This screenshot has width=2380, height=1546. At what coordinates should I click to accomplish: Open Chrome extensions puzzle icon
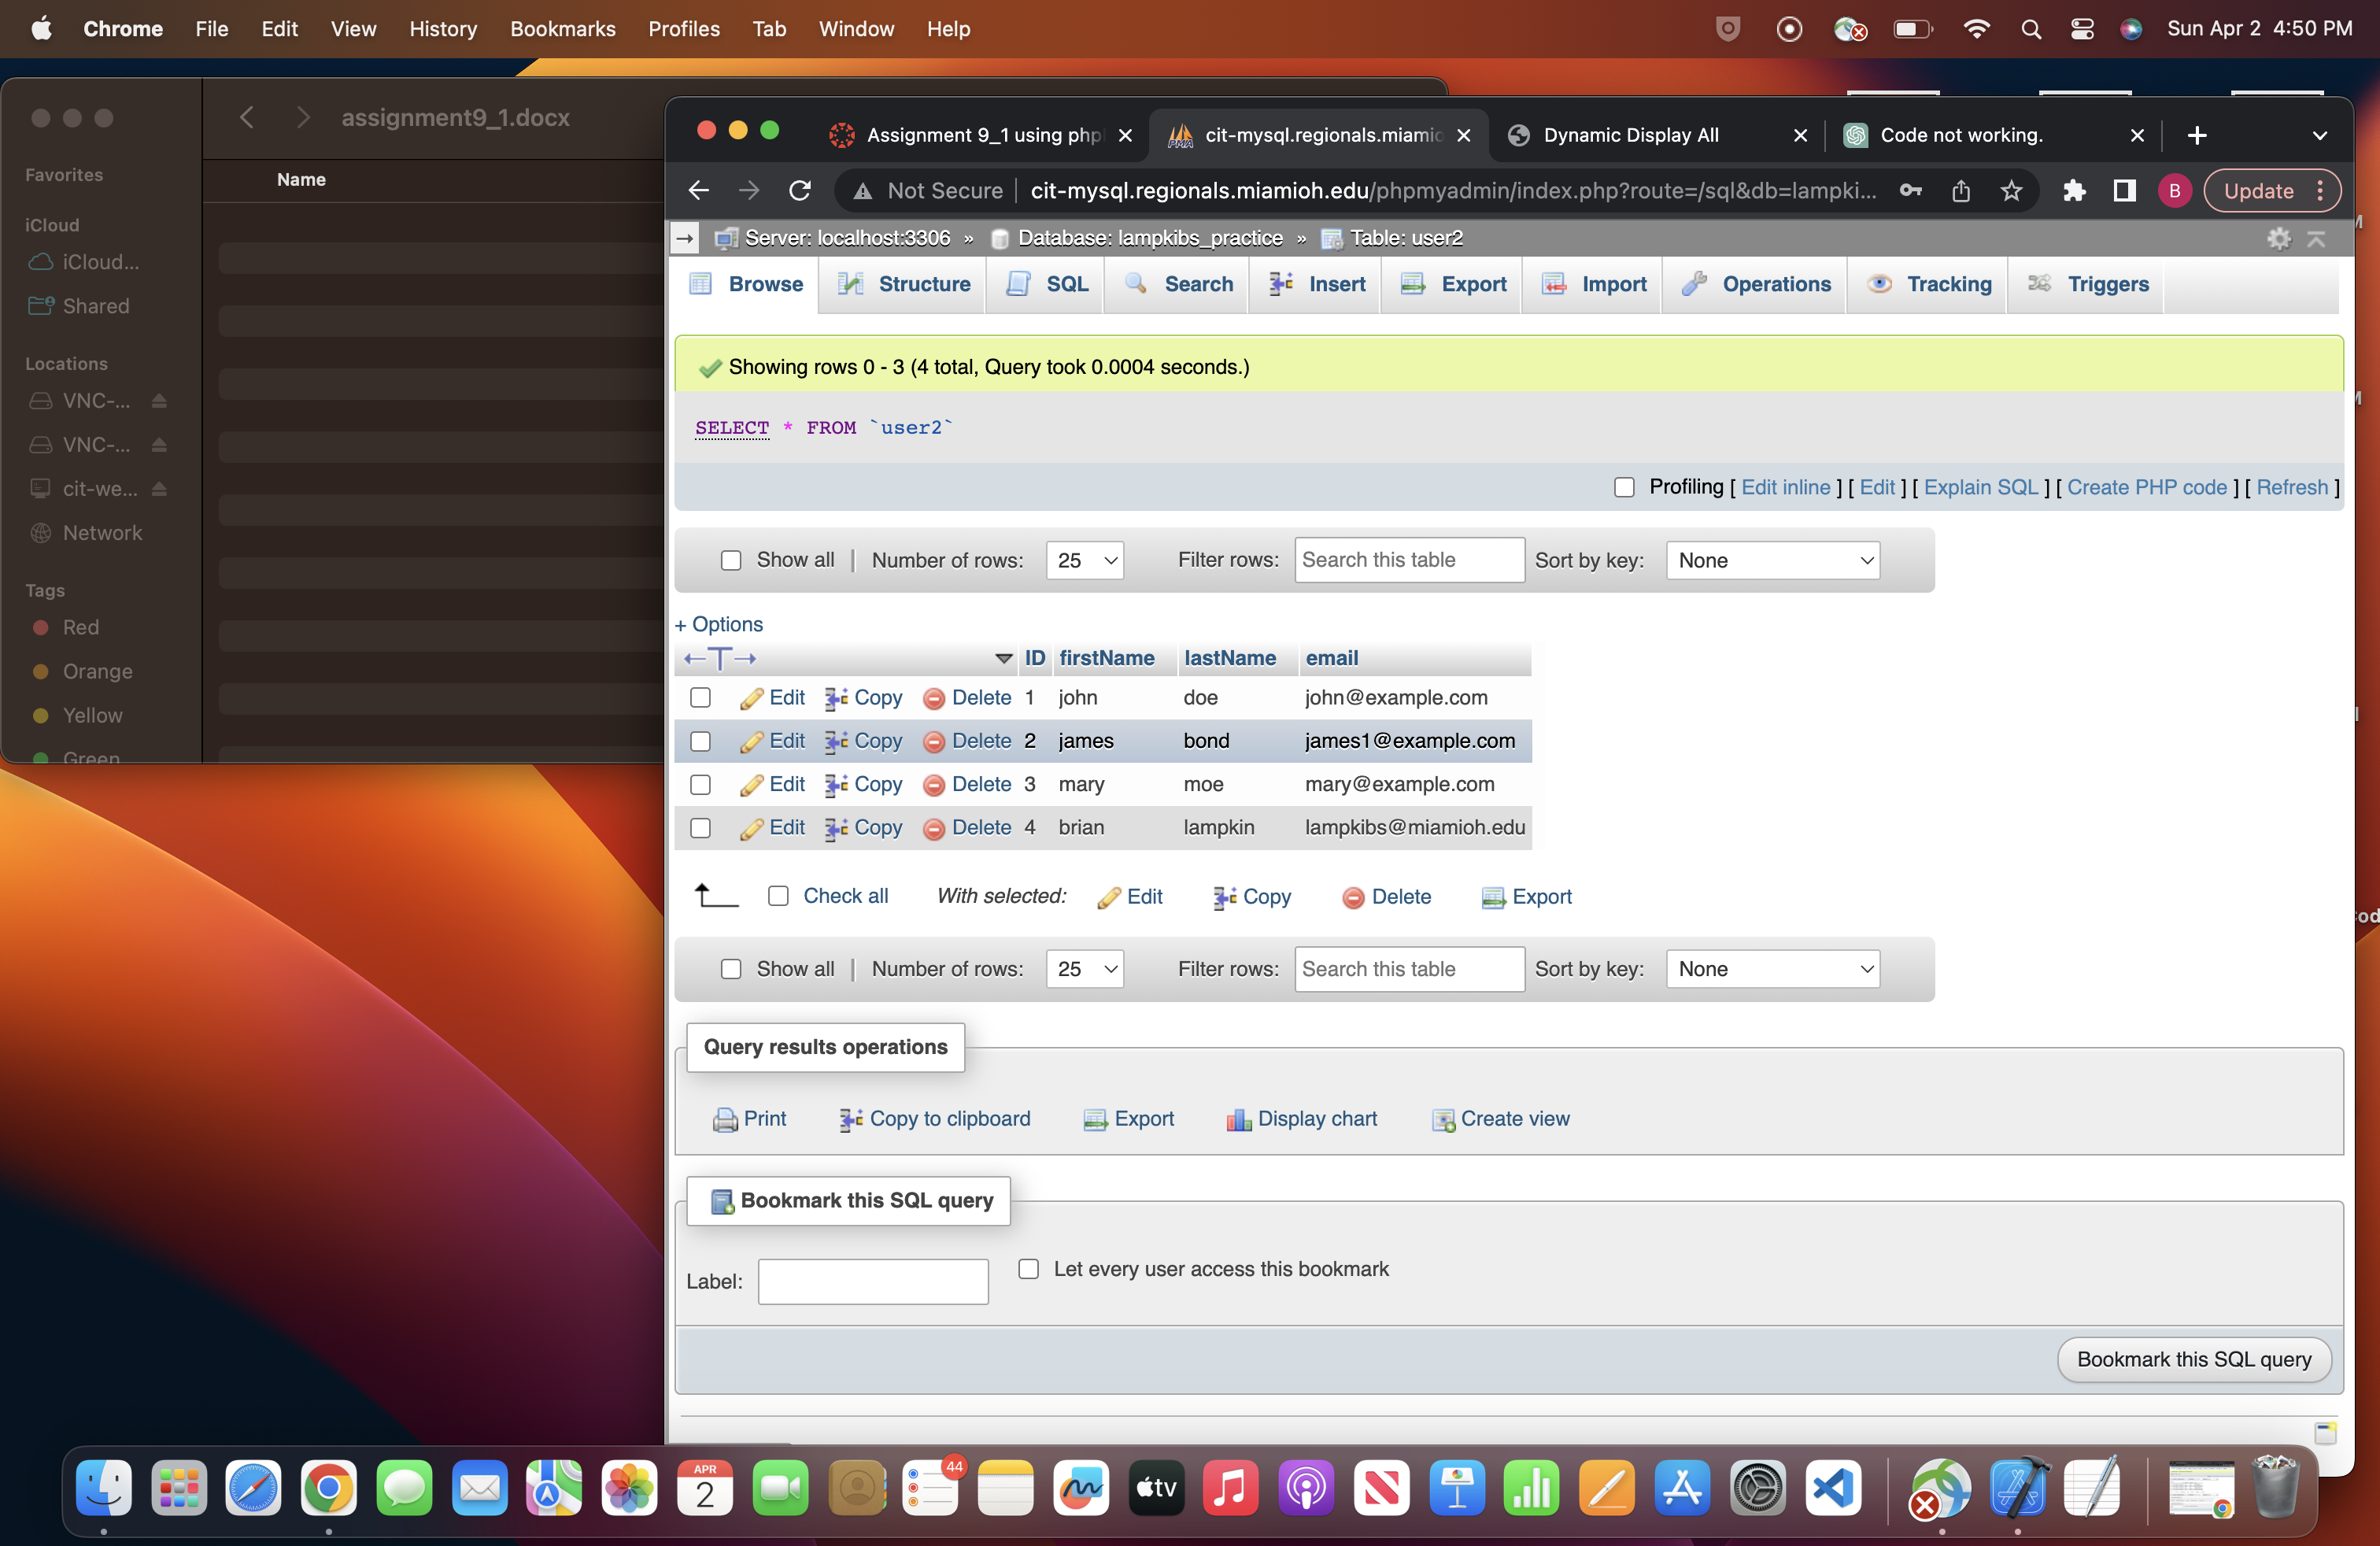tap(2074, 191)
